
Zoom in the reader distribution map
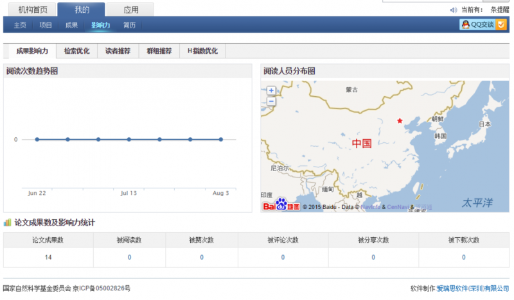pyautogui.click(x=271, y=90)
